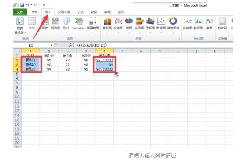Screen dimensions: 252x162
Task: Switch to the Home (开始) tab
Action: coord(34,12)
